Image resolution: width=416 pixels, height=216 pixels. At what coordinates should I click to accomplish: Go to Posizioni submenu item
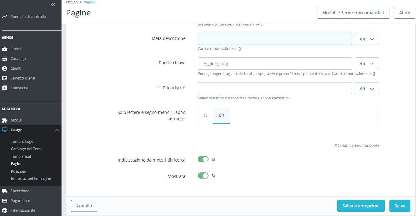tap(19, 171)
